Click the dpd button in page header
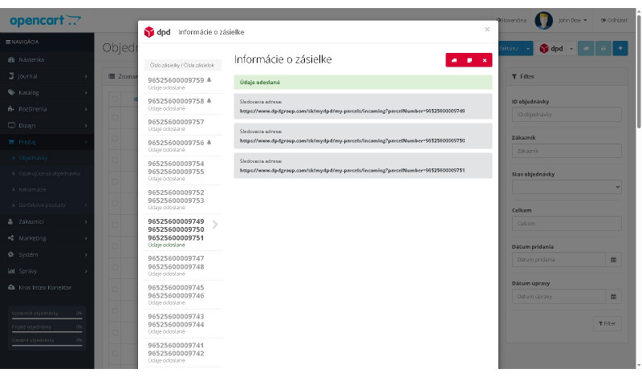Viewport: 642px width, 377px height. click(551, 48)
